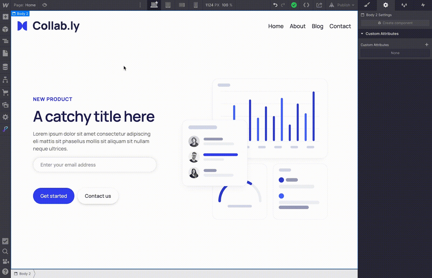
Task: Open the code export icon
Action: 306,5
